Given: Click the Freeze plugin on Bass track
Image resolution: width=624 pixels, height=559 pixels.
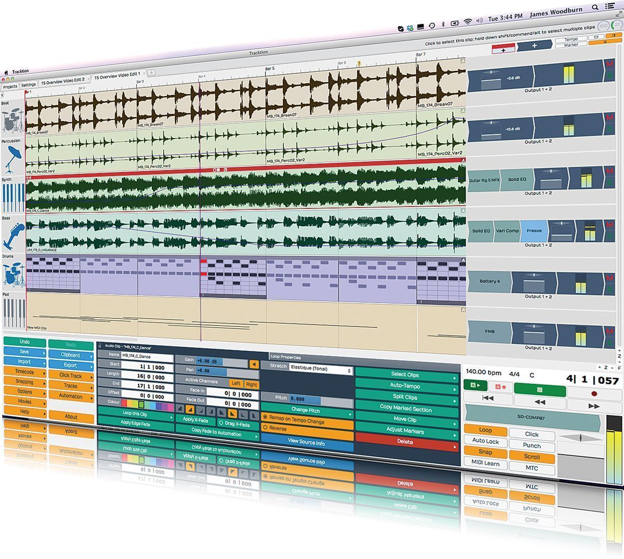Looking at the screenshot, I should pos(534,230).
